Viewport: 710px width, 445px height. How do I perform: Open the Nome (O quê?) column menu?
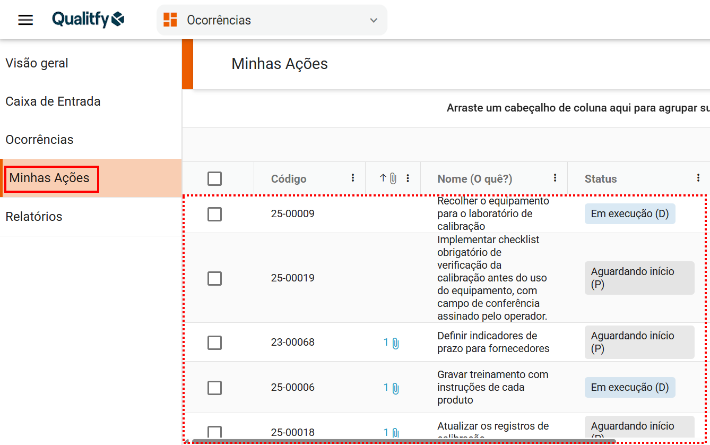coord(555,178)
